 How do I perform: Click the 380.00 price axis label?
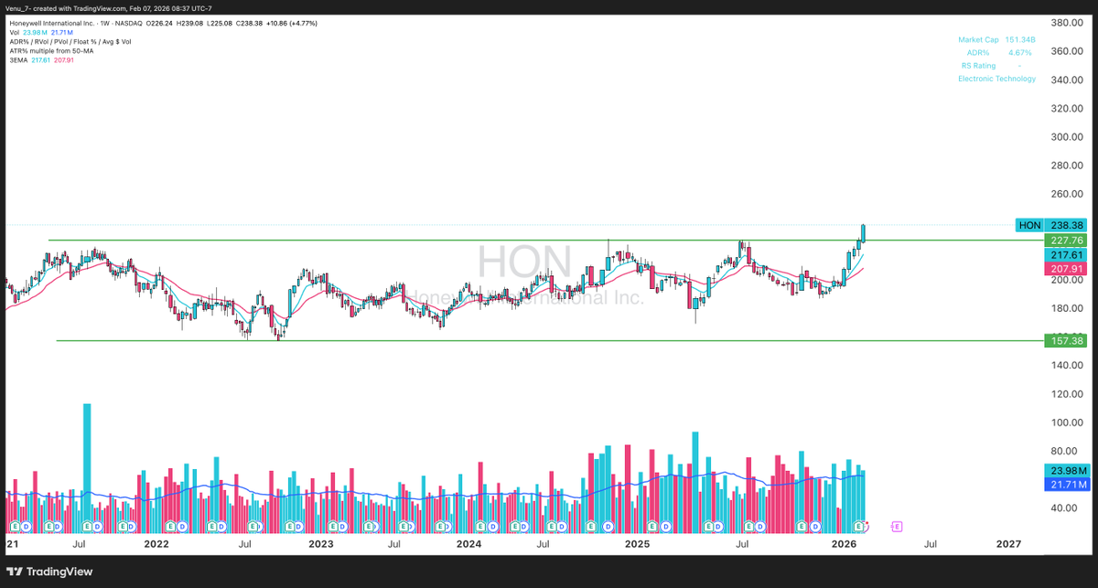click(x=1068, y=23)
